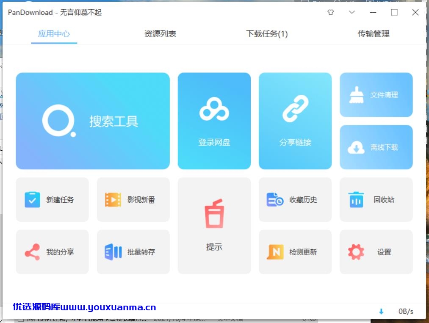
Task: Select the 我的分享 text label
Action: pos(60,252)
